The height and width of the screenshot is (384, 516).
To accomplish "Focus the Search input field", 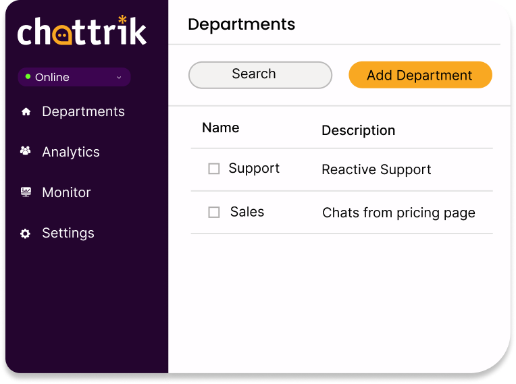I will pos(260,75).
